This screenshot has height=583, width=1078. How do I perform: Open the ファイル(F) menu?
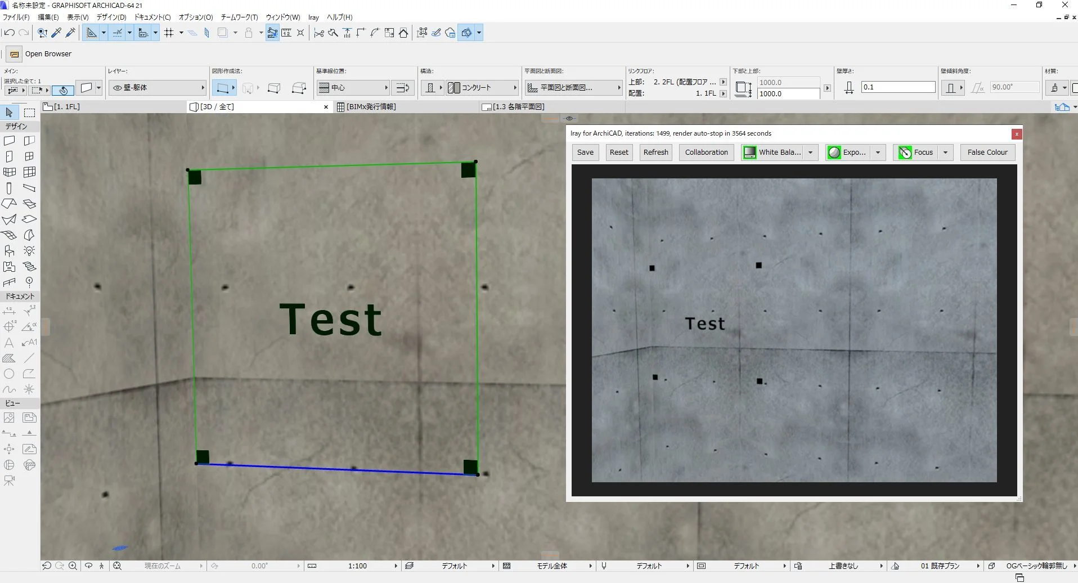click(x=16, y=17)
